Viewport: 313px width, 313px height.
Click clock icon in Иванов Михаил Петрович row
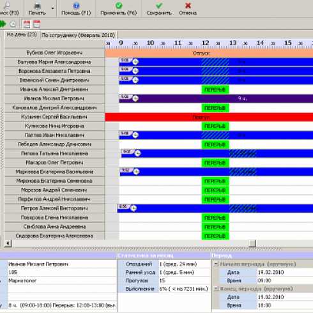point(135,98)
